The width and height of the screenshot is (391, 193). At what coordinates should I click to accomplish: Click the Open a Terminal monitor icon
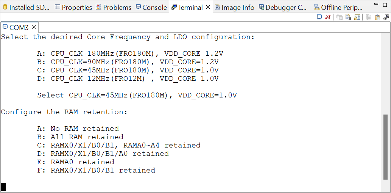[319, 17]
